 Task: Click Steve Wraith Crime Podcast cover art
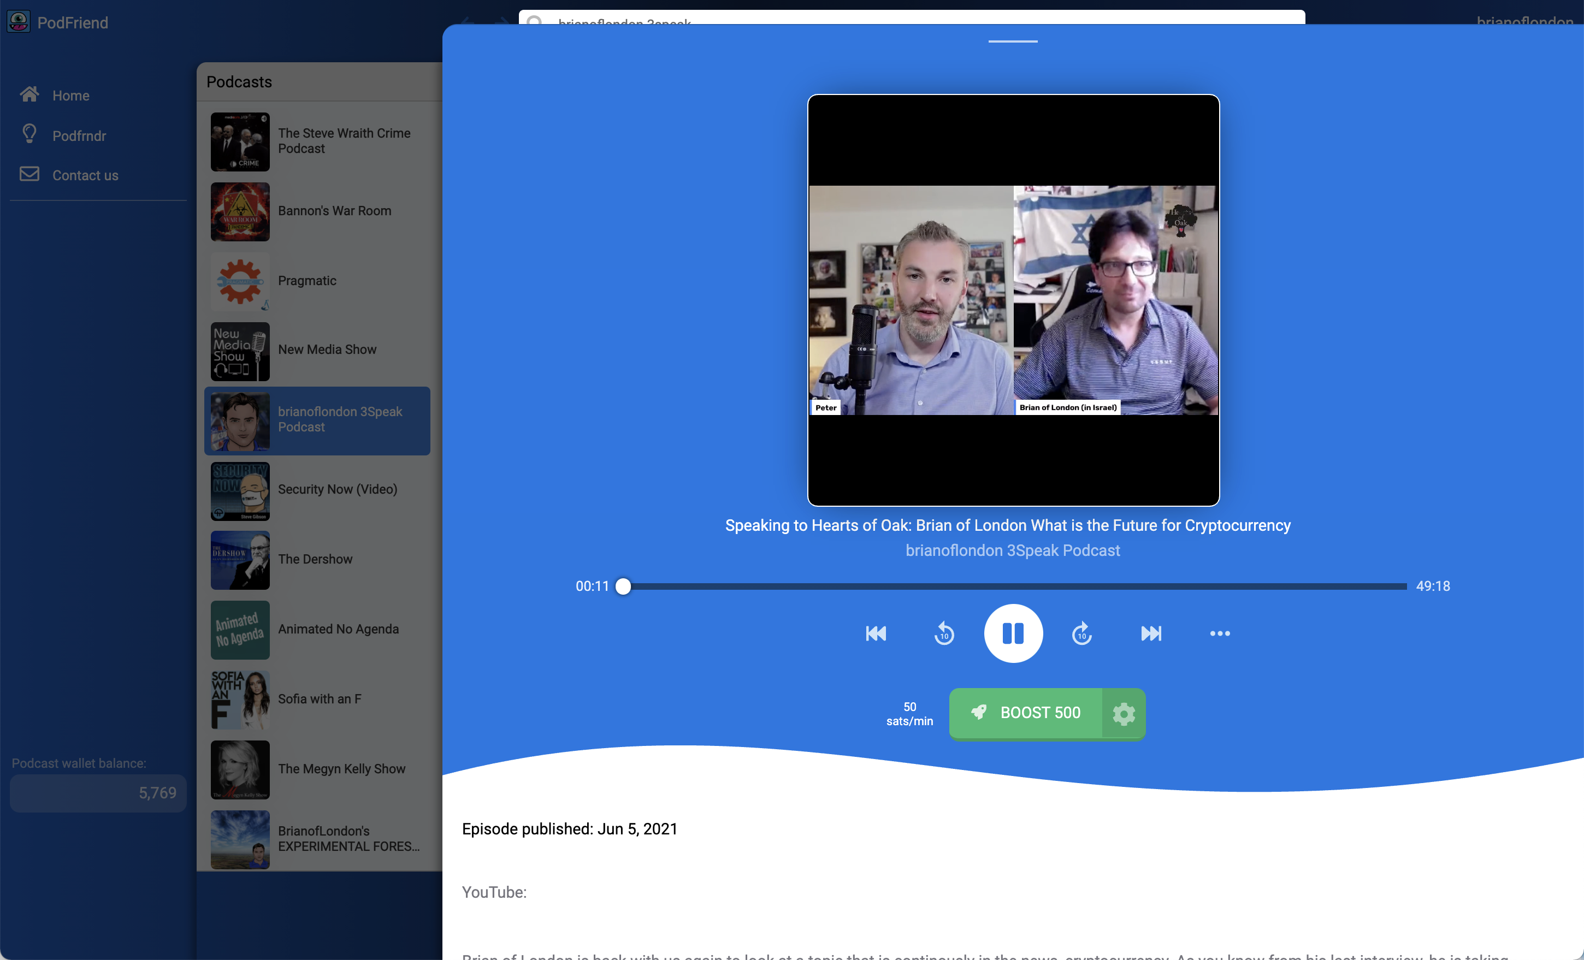[x=240, y=142]
